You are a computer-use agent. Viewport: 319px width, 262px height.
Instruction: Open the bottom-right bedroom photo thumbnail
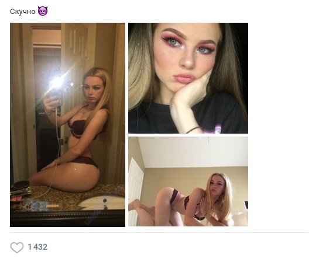pos(188,181)
